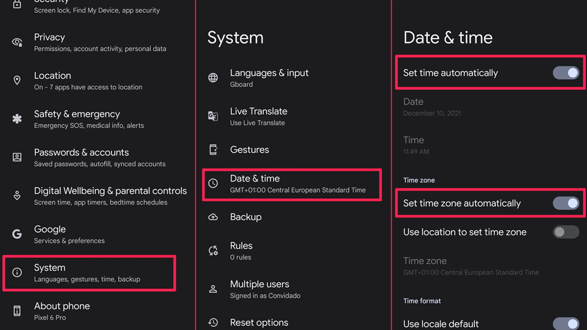Enable Use location to set time zone

[x=565, y=233]
